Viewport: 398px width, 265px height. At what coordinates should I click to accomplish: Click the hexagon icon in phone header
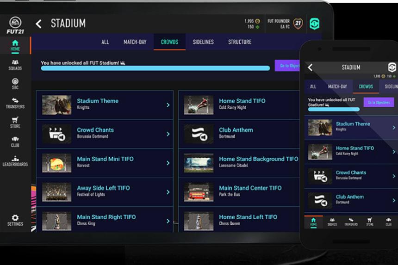pos(392,67)
